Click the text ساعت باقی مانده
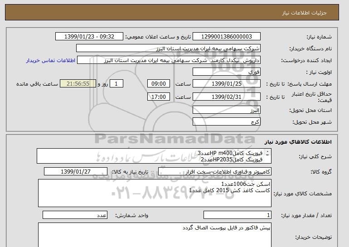The width and height of the screenshot is (349, 247). (x=37, y=84)
